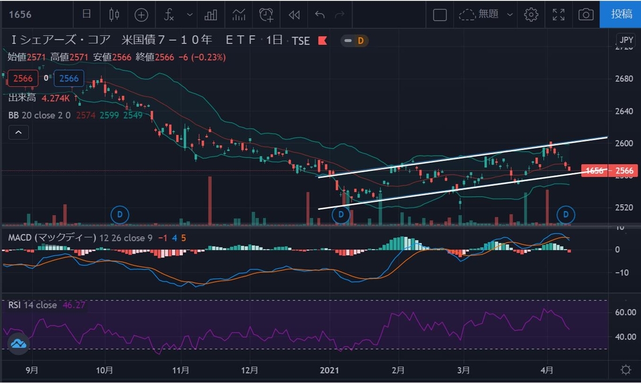This screenshot has height=383, width=641.
Task: Expand the 無題 layout name dropdown
Action: pos(510,15)
